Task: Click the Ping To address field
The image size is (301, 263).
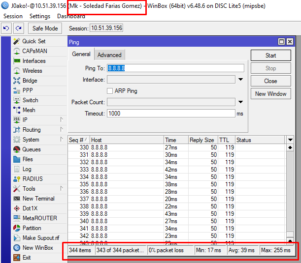Action: [175, 68]
